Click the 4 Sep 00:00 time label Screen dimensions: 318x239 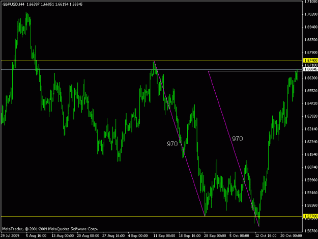[x=138, y=236]
